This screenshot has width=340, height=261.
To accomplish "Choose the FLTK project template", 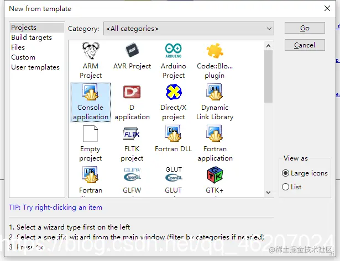I will [x=132, y=143].
